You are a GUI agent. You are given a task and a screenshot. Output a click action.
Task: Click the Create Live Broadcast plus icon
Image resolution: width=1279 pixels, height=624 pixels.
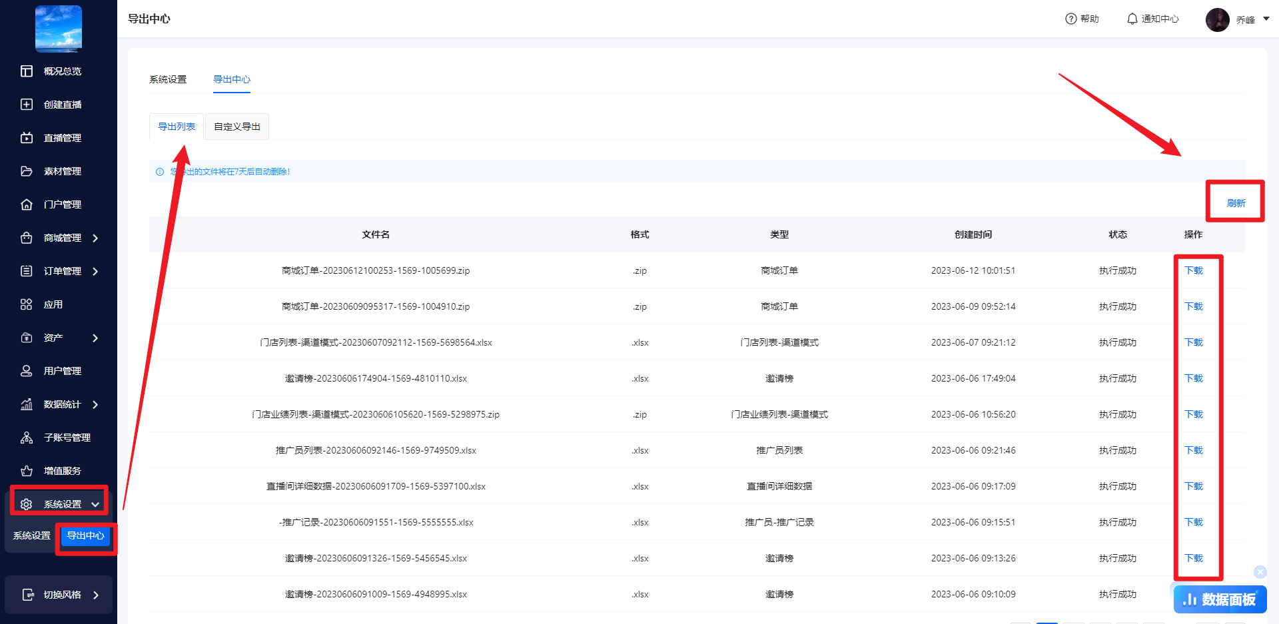click(x=27, y=105)
